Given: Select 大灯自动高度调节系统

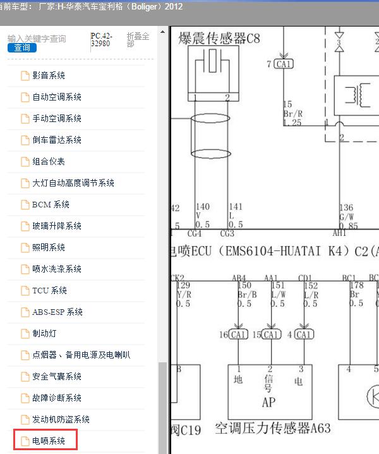Looking at the screenshot, I should [73, 183].
